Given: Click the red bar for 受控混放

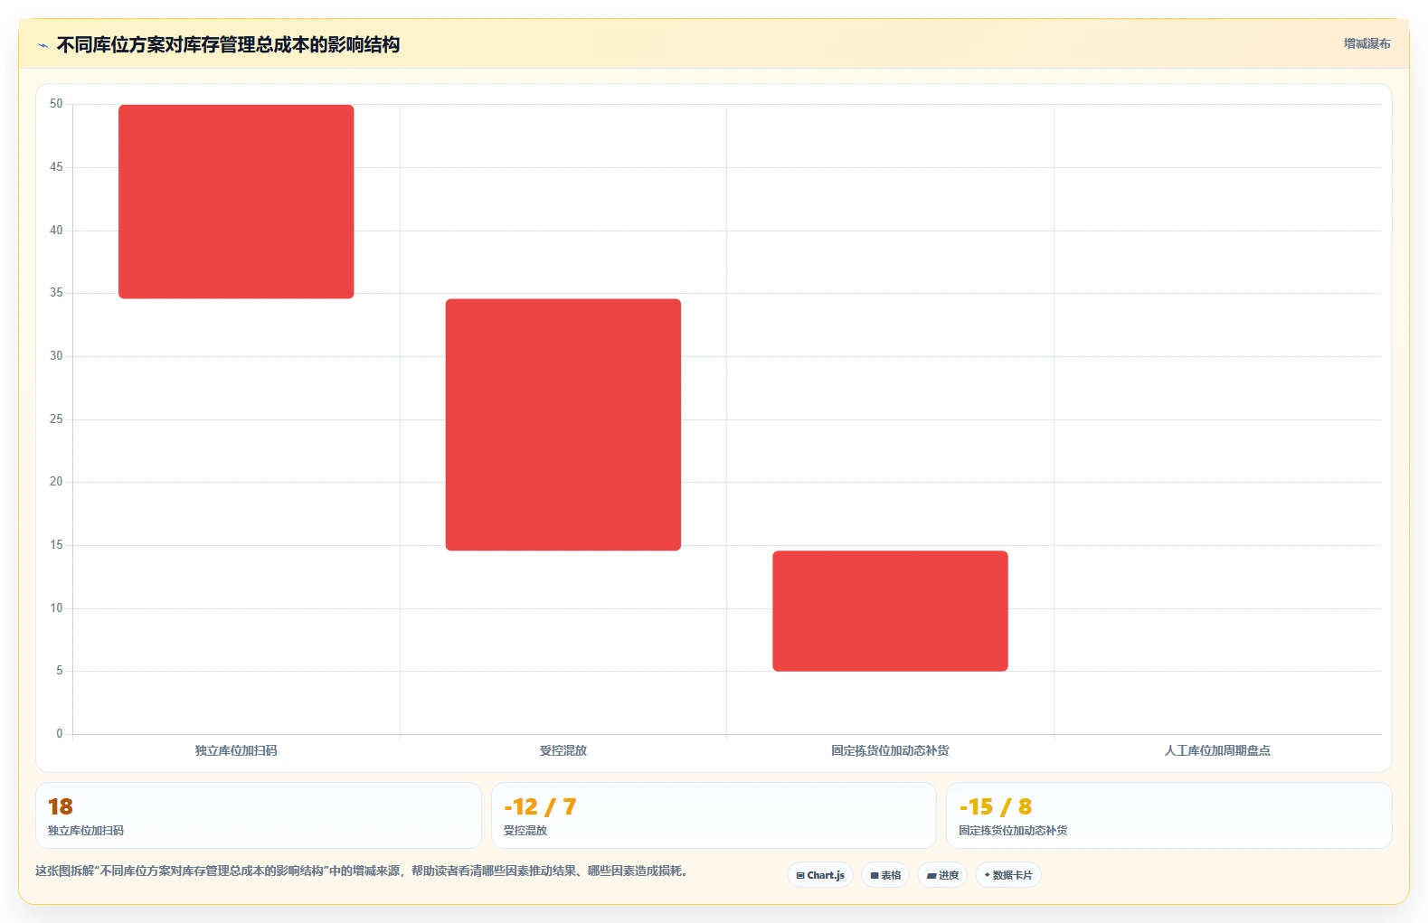Looking at the screenshot, I should (563, 425).
